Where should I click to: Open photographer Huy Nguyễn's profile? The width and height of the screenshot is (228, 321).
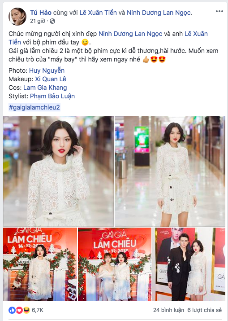click(x=47, y=70)
